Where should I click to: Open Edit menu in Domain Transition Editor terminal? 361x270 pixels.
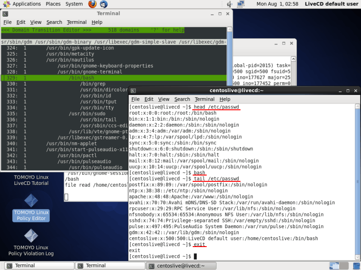[21, 22]
